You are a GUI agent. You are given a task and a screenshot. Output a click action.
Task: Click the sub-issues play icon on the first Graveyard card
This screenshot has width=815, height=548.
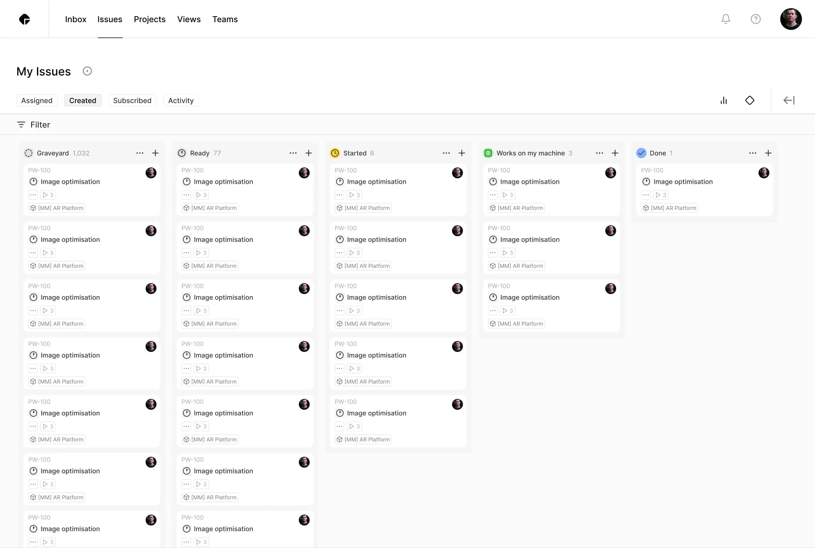coord(48,195)
